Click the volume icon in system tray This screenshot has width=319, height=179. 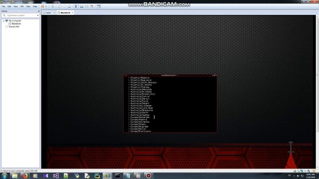point(298,176)
